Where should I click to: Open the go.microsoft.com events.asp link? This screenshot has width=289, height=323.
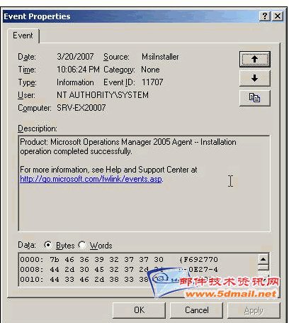click(91, 179)
